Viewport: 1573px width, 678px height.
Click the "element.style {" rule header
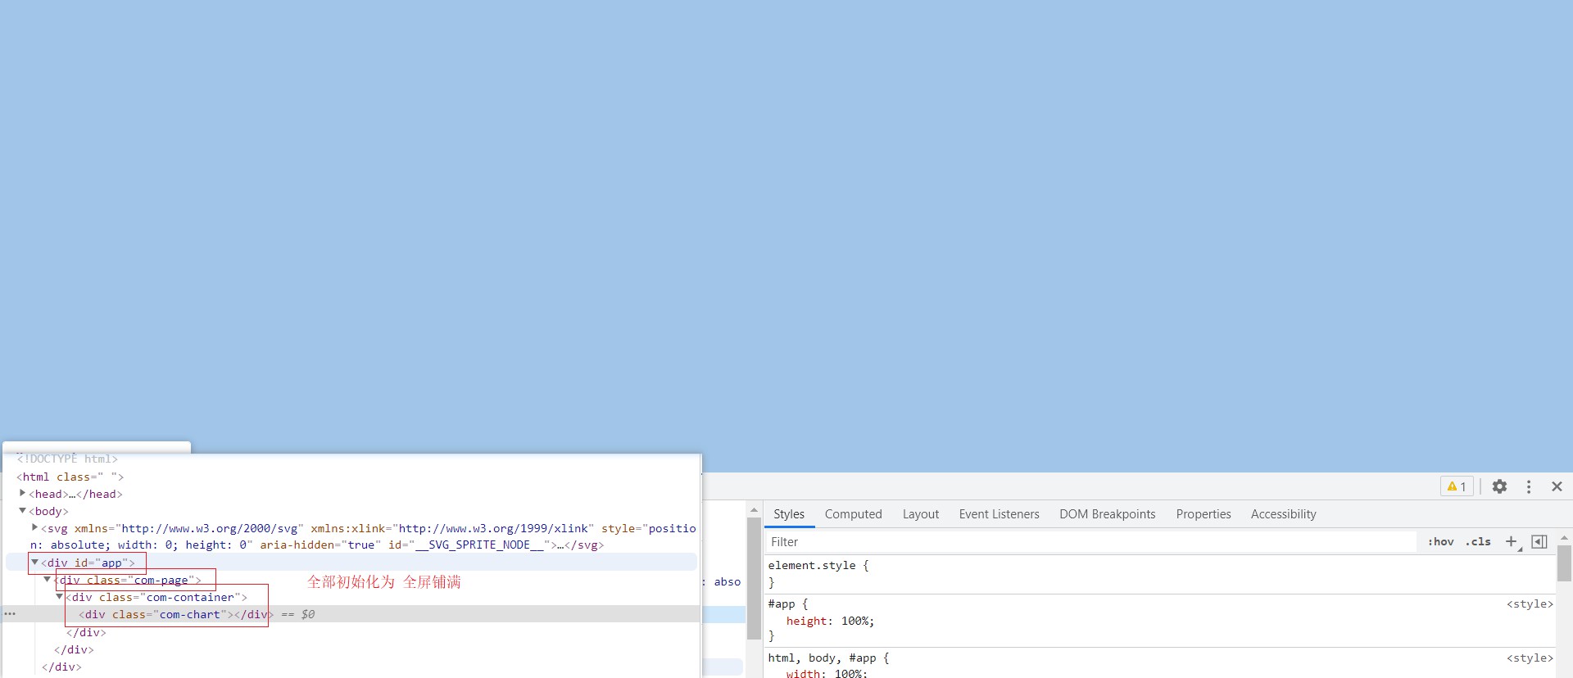tap(818, 565)
